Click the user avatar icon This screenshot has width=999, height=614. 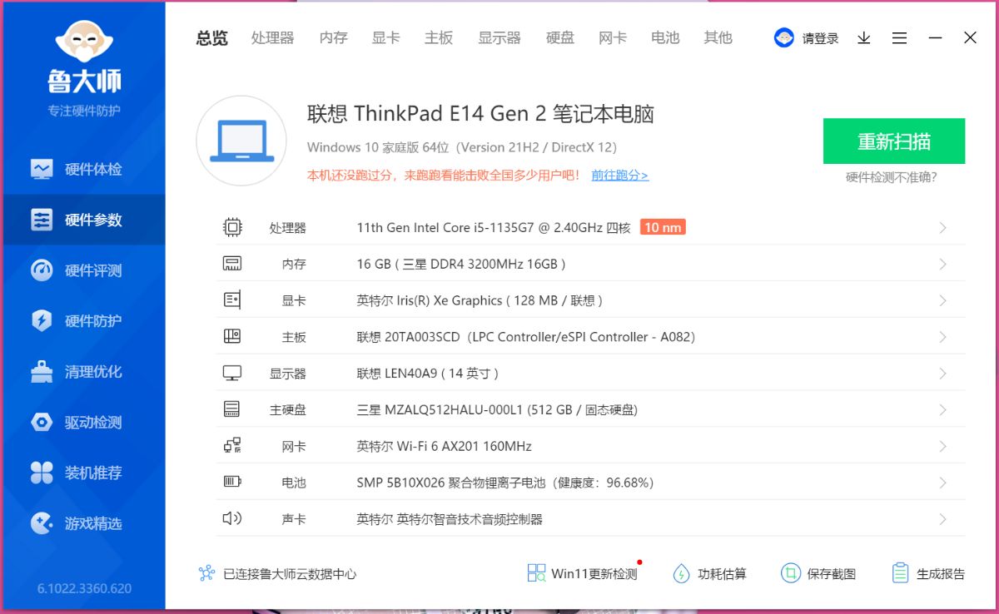click(x=784, y=37)
